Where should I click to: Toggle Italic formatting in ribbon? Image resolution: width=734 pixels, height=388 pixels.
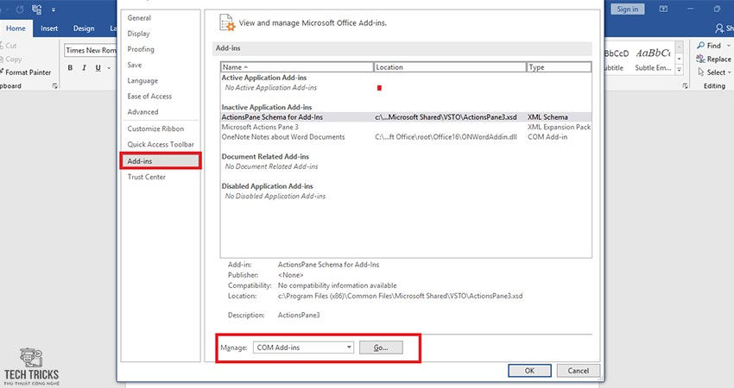tap(84, 68)
